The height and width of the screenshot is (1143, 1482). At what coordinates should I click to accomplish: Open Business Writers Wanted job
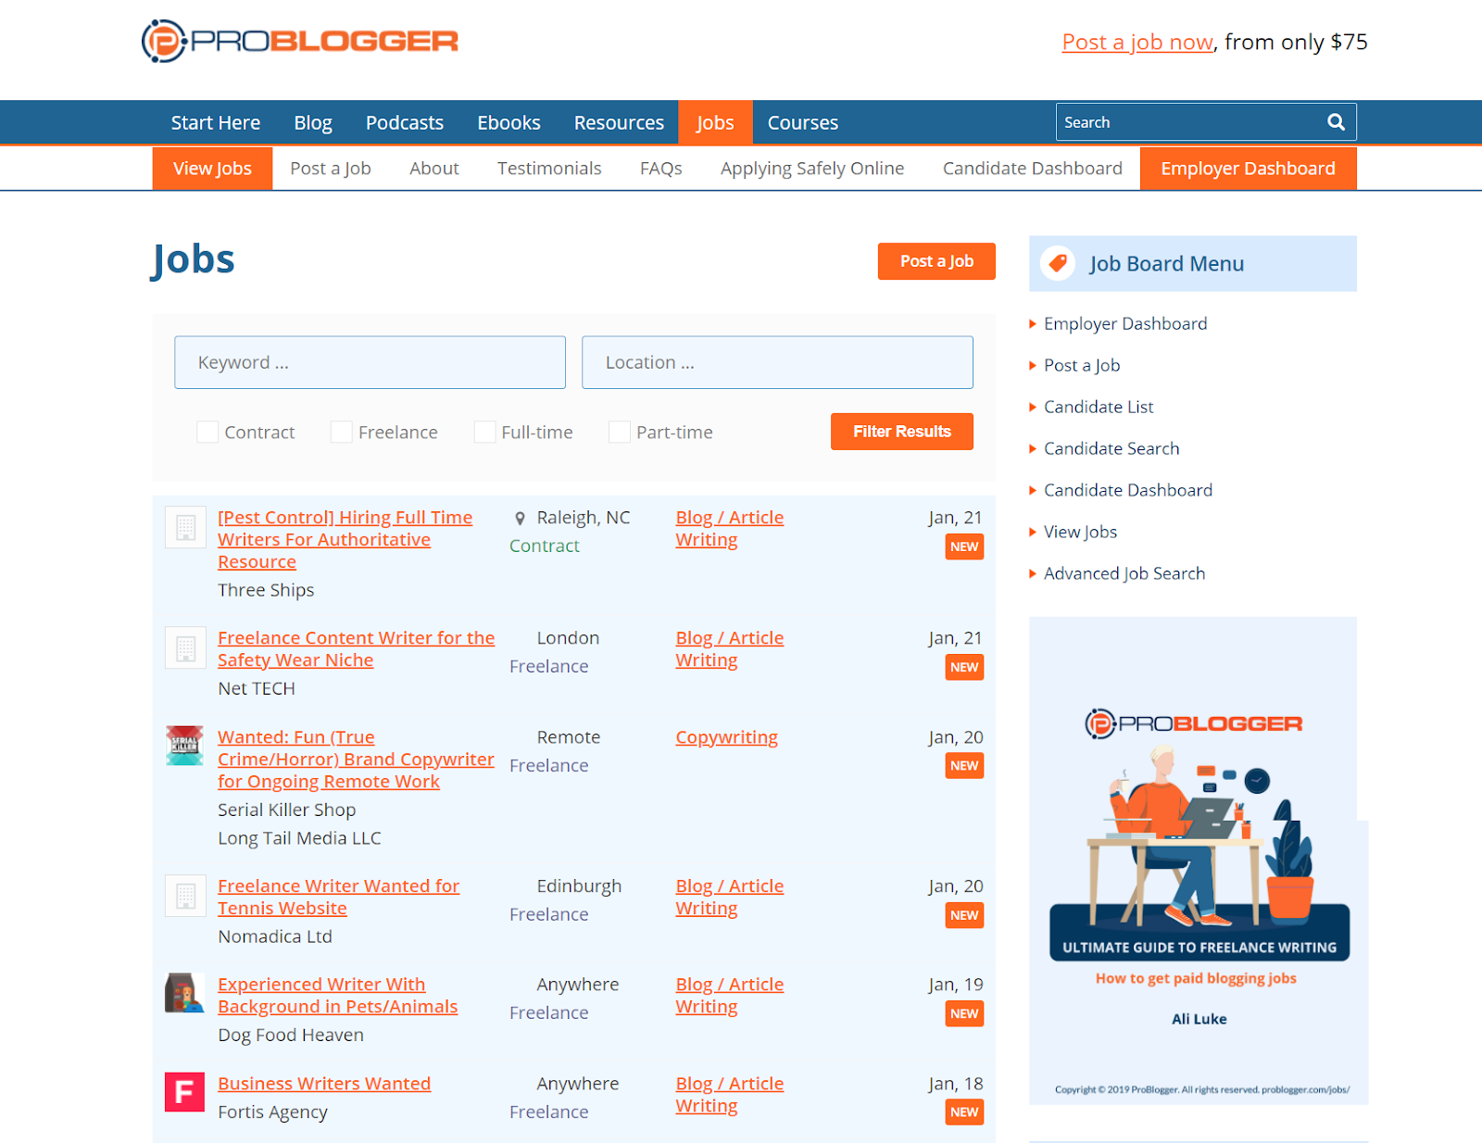pyautogui.click(x=324, y=1084)
